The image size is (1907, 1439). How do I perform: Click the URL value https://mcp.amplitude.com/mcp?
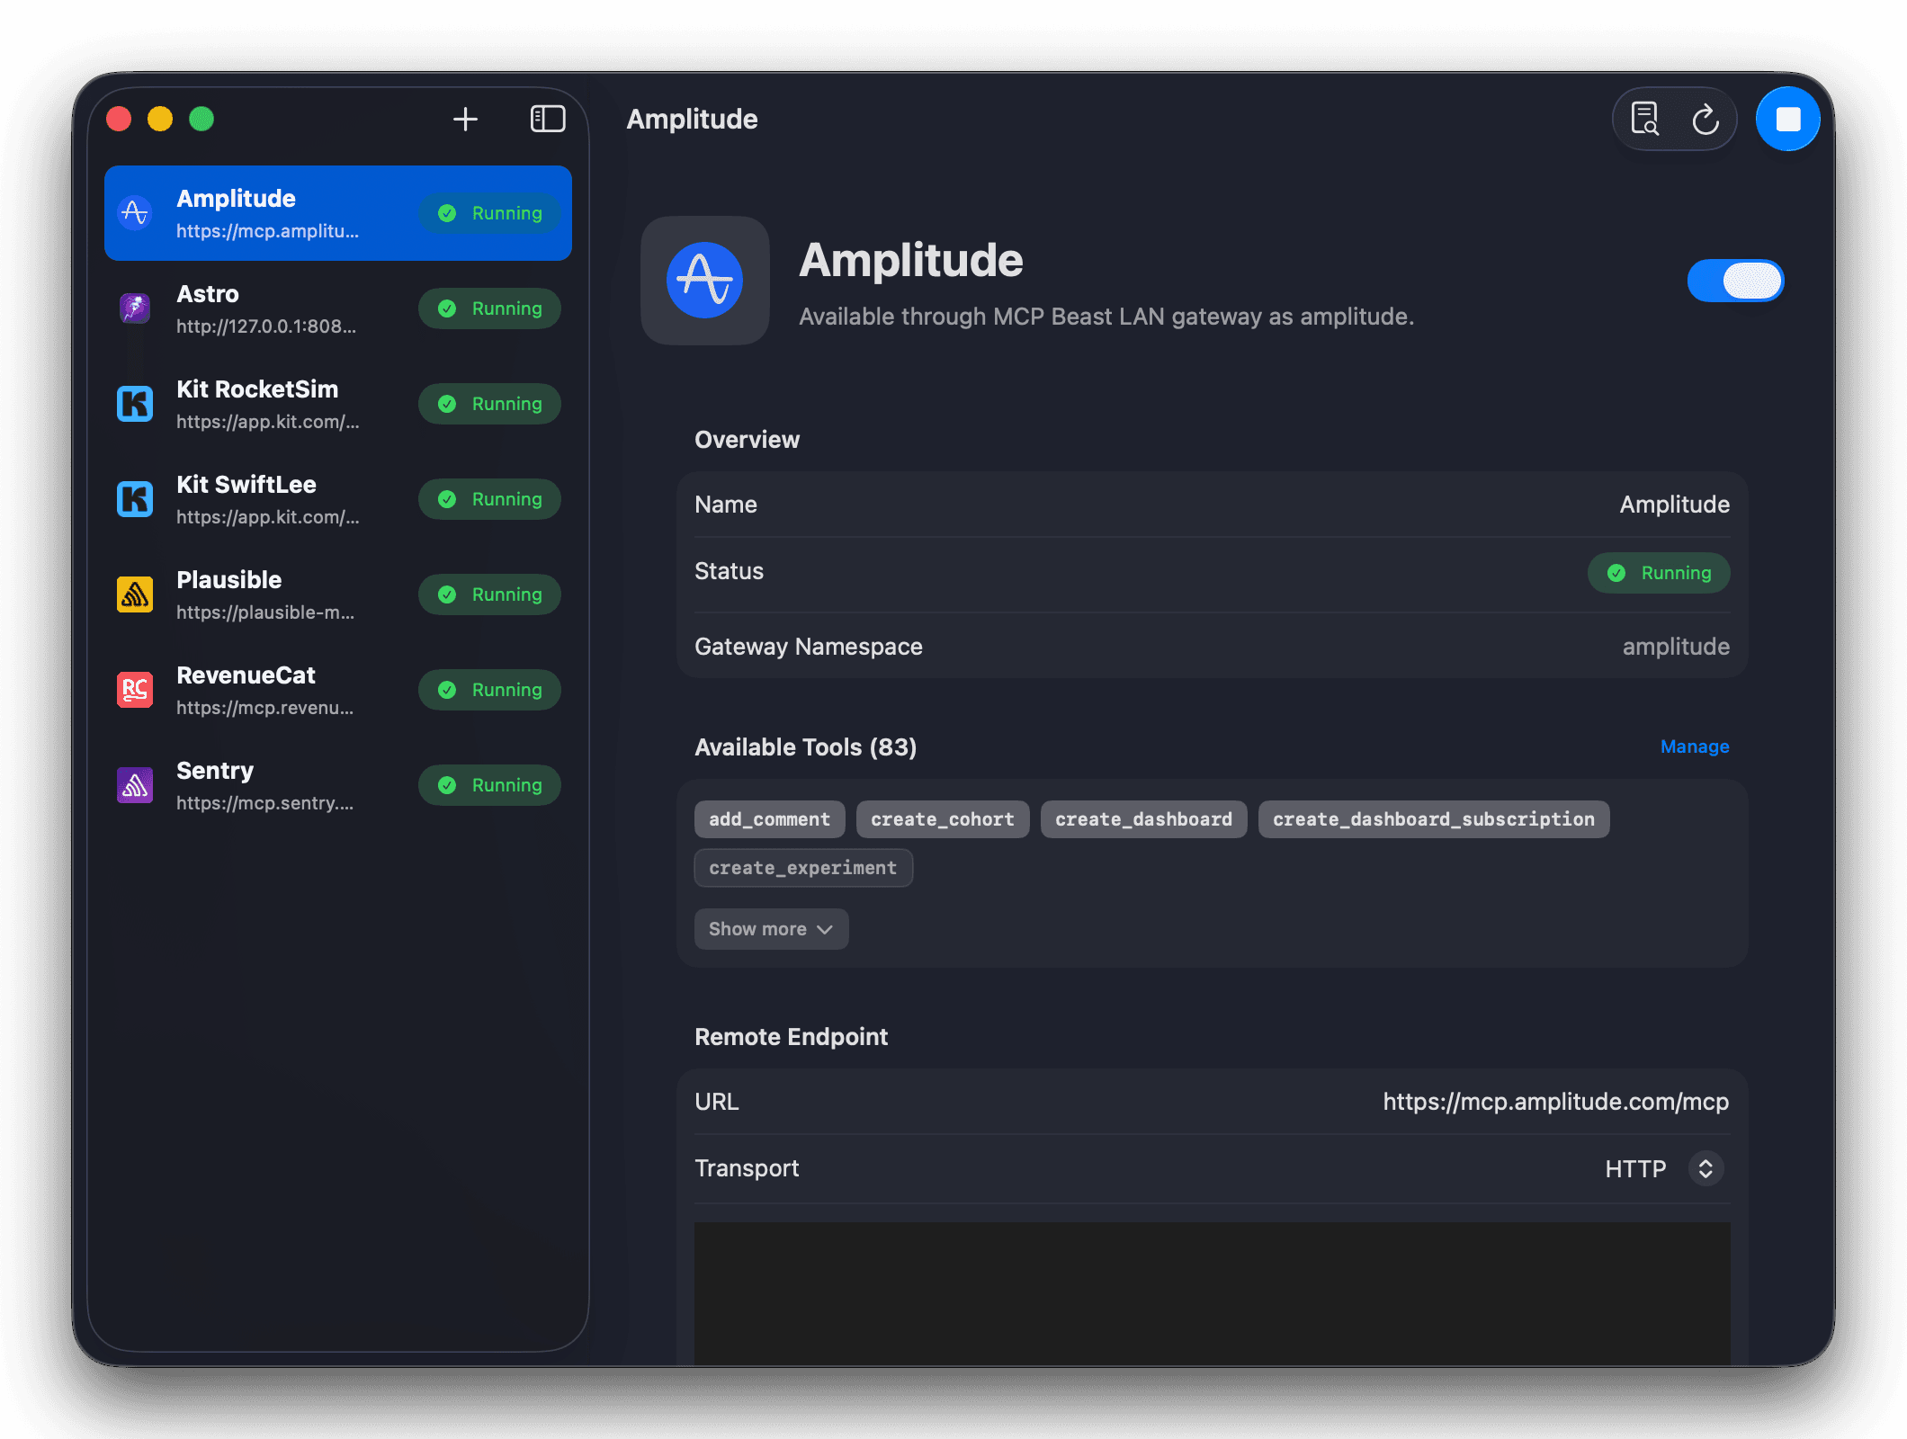[x=1556, y=1102]
